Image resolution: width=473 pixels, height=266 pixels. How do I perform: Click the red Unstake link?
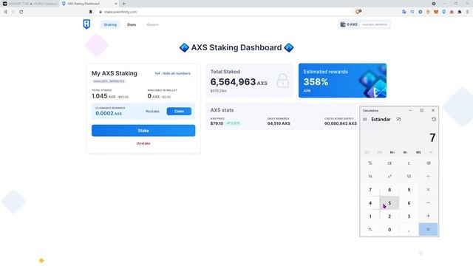pos(143,143)
